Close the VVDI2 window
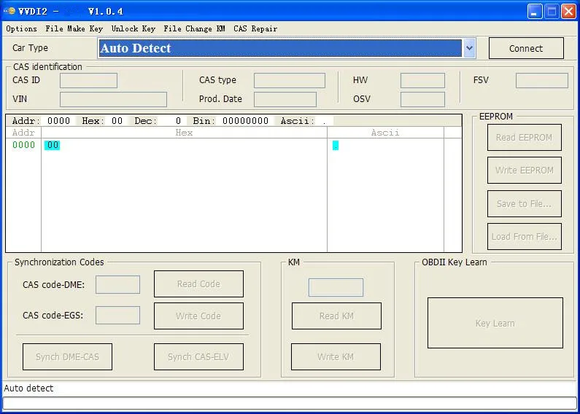The image size is (580, 414). click(x=568, y=12)
